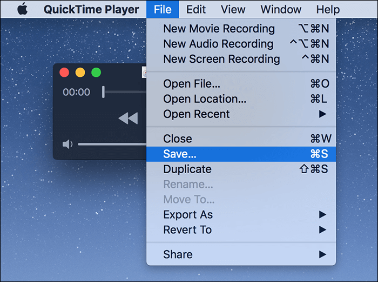
Task: Click the green zoom window button
Action: [x=96, y=73]
